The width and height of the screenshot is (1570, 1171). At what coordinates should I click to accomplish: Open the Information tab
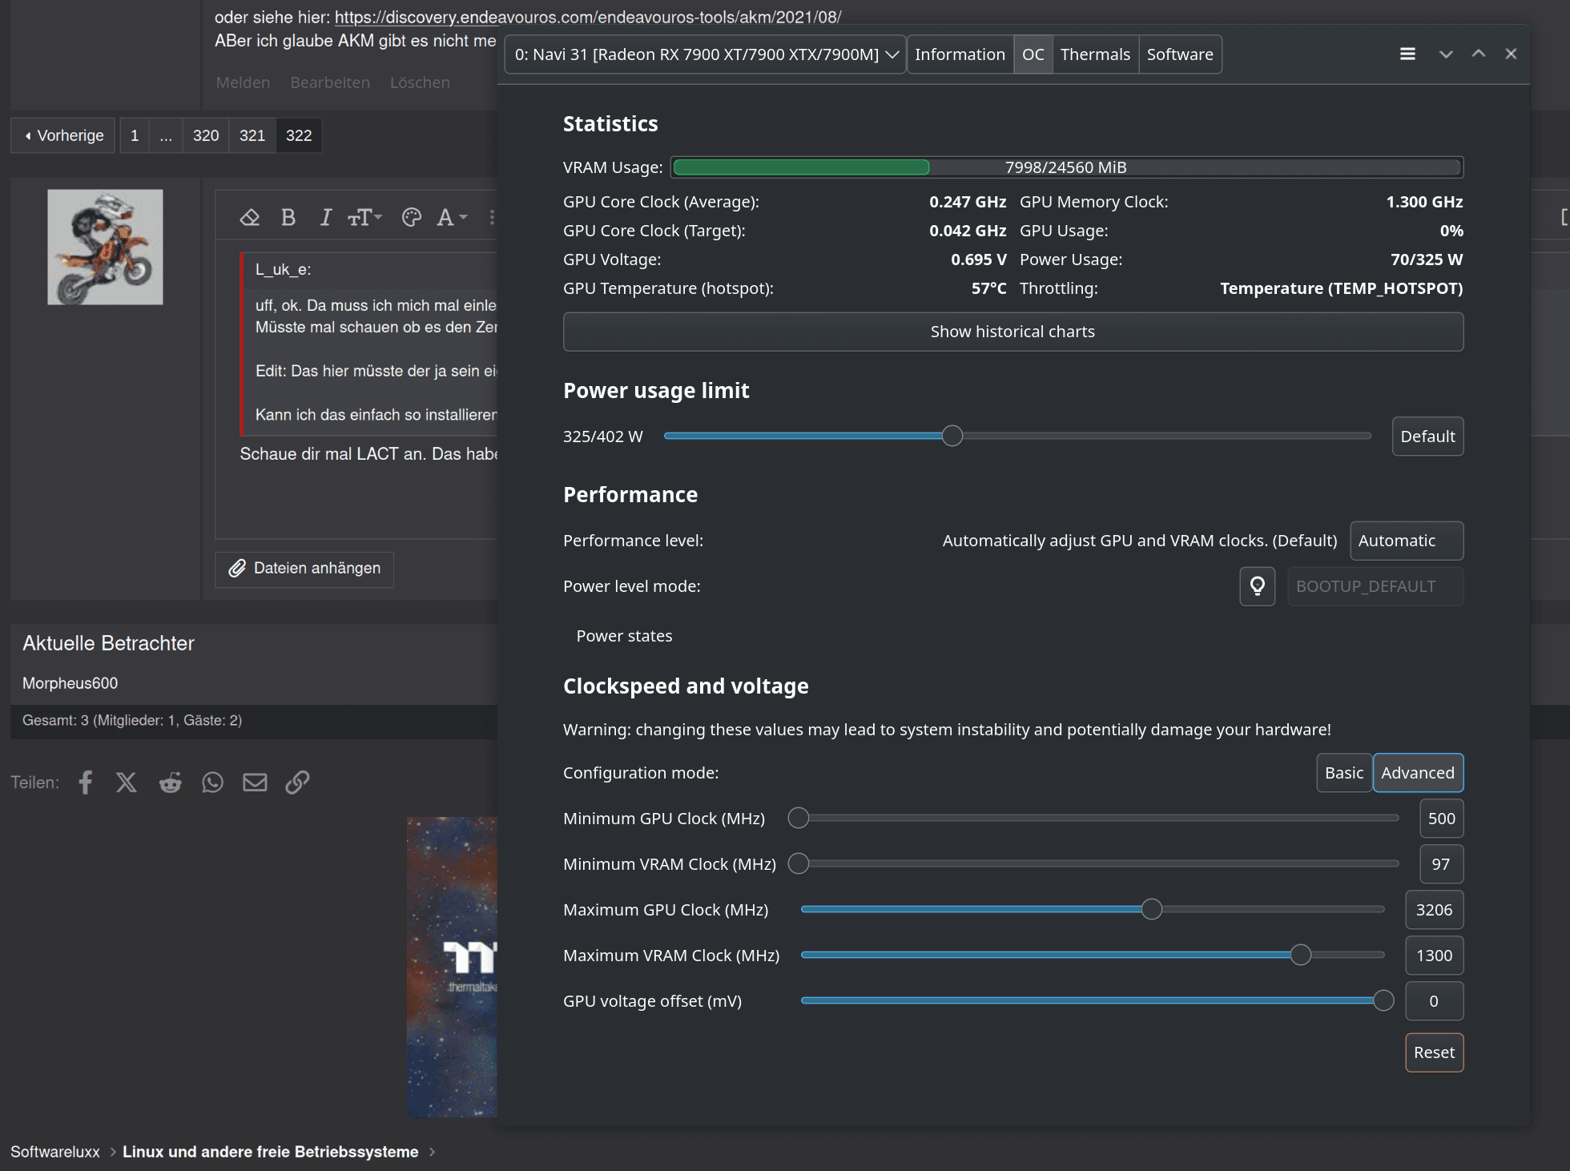tap(959, 54)
